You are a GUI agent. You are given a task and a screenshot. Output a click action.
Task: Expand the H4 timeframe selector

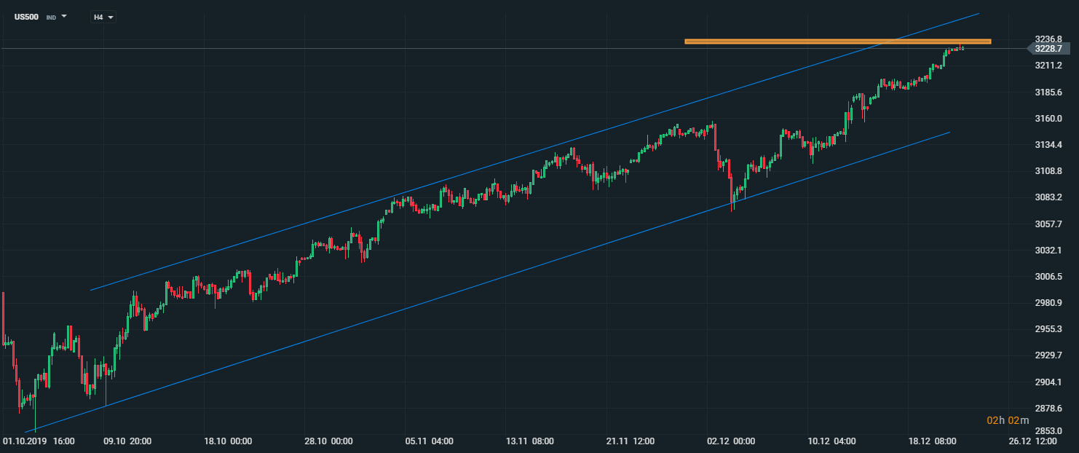click(x=111, y=17)
